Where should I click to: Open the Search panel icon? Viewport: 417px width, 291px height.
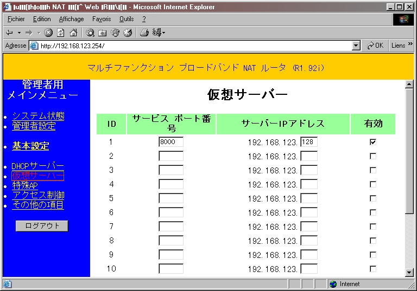(90, 33)
